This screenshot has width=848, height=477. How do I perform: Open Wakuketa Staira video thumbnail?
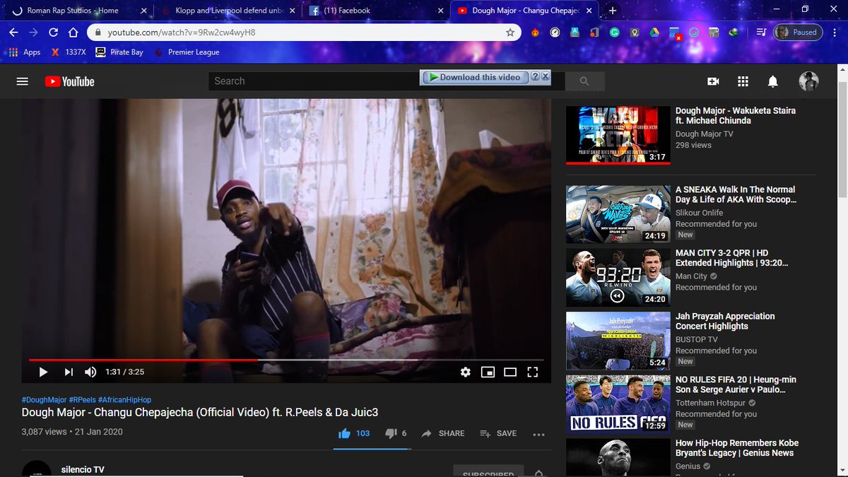(x=618, y=134)
